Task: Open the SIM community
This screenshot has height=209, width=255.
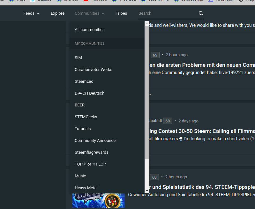Action: pos(78,58)
